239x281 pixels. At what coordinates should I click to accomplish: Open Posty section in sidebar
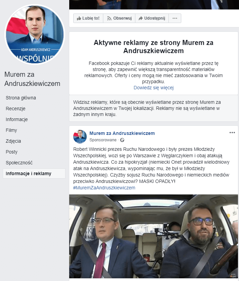click(x=11, y=152)
